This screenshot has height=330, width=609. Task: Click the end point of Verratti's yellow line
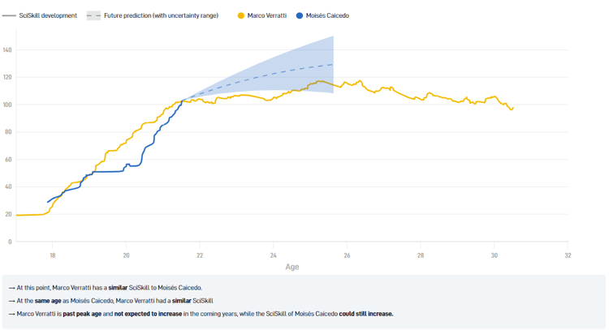512,108
